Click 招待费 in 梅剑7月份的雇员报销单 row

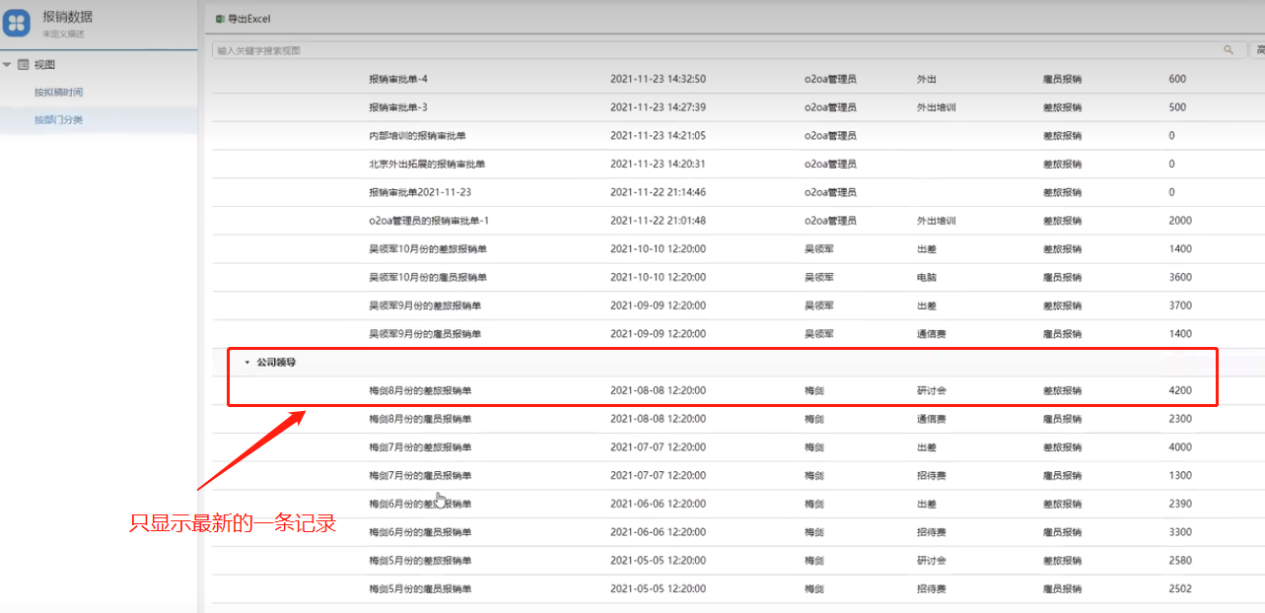click(x=932, y=476)
